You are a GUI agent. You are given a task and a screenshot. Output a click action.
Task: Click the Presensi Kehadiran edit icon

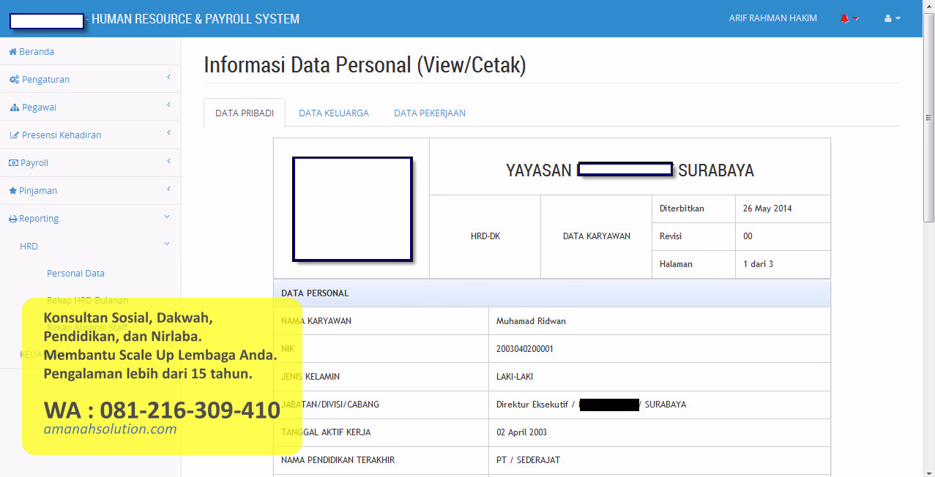click(15, 135)
